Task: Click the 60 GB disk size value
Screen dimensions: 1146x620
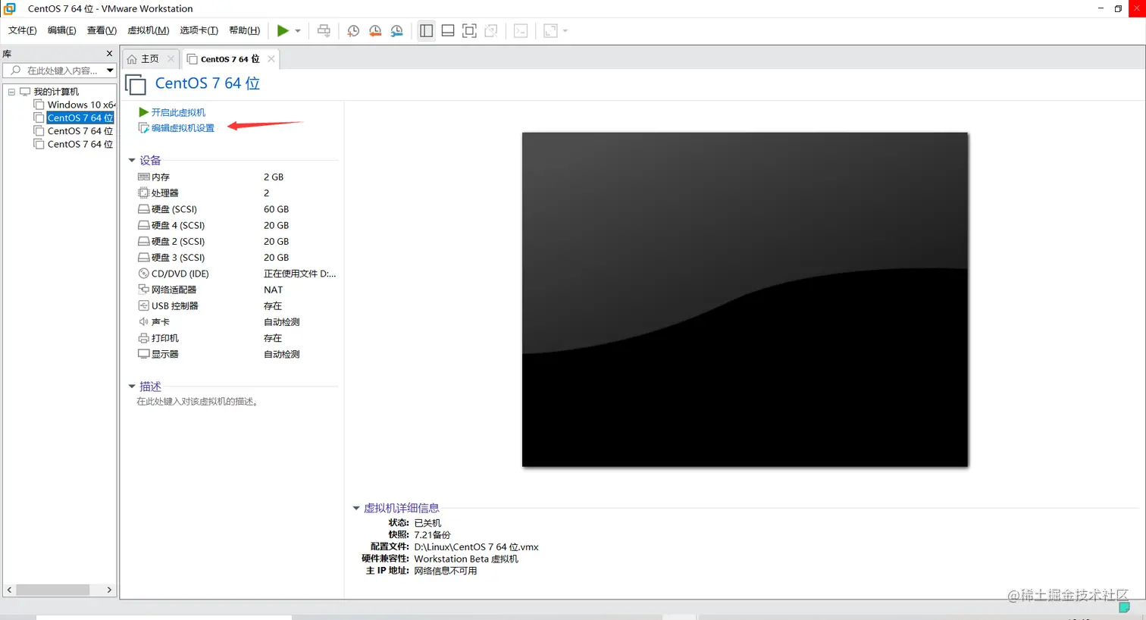Action: [x=276, y=209]
